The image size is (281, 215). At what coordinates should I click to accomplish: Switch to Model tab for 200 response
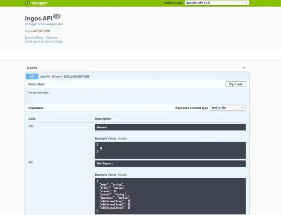[122, 139]
